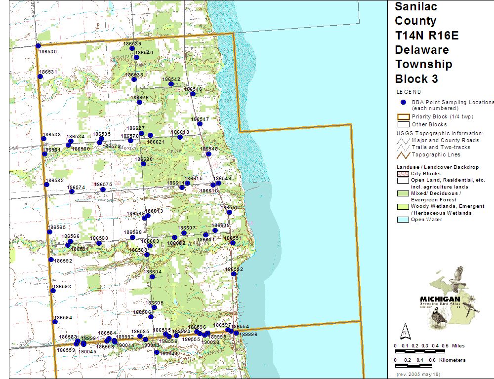Click the Mixed/Deciduous Forest green swatch

click(404, 193)
